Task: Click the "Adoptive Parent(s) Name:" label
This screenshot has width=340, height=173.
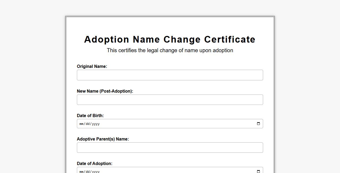Action: 103,139
